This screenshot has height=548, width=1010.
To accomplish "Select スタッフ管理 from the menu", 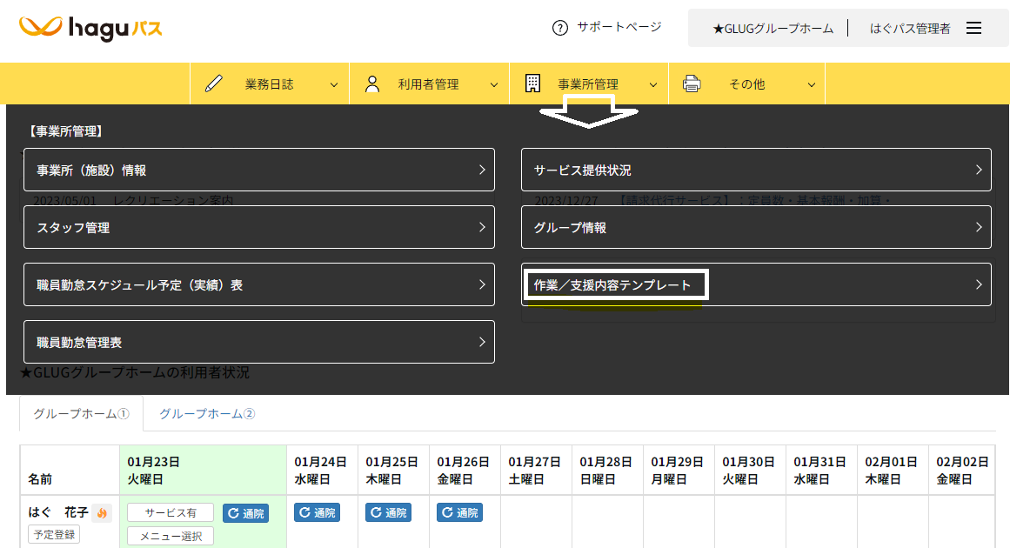I will point(259,228).
